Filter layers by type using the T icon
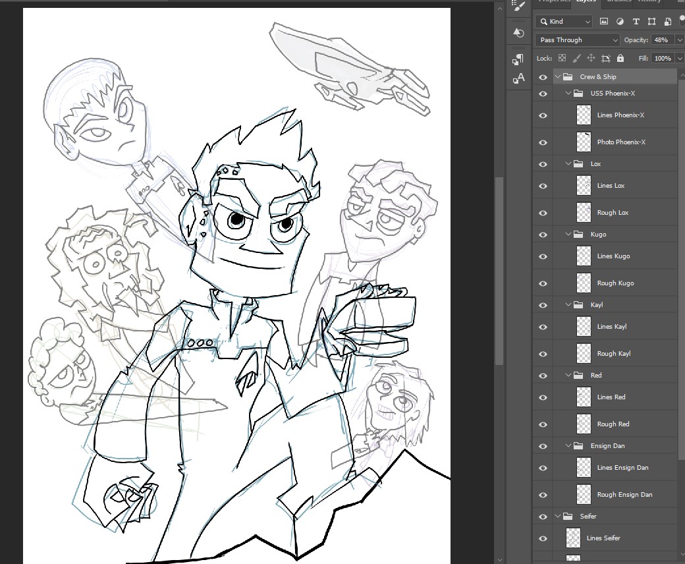685x564 pixels. pyautogui.click(x=636, y=21)
